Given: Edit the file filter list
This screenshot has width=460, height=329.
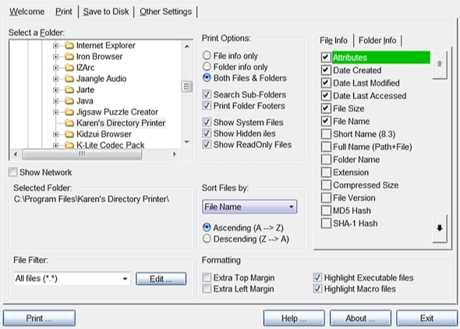Looking at the screenshot, I should [161, 278].
